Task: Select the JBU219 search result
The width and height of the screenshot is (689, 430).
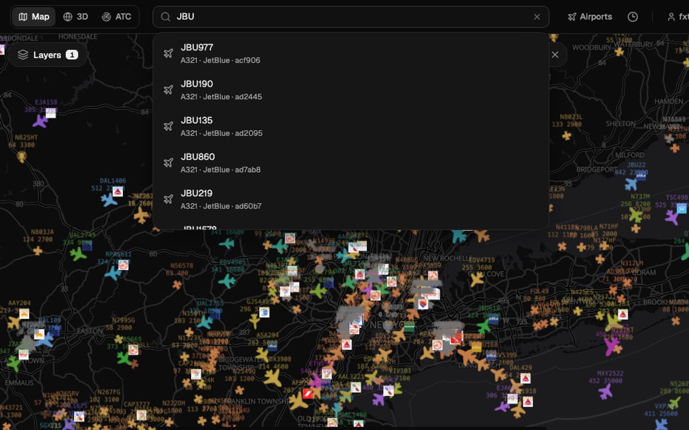Action: (x=351, y=200)
